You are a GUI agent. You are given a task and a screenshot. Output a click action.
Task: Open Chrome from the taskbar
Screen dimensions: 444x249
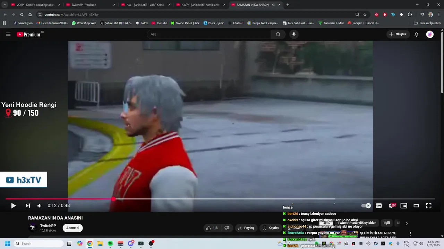pyautogui.click(x=90, y=243)
